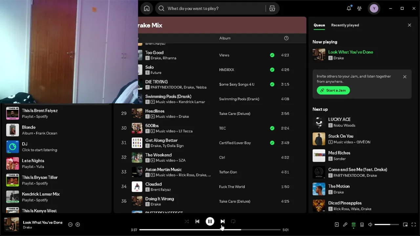Adjust the volume slider
The height and width of the screenshot is (236, 420).
[387, 225]
